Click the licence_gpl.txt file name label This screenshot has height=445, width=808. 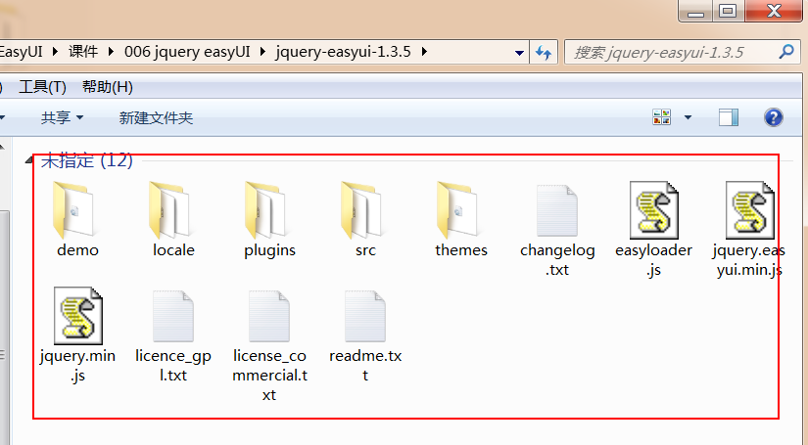[173, 365]
